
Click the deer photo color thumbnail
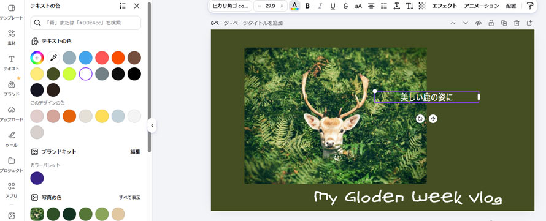click(x=37, y=214)
